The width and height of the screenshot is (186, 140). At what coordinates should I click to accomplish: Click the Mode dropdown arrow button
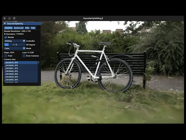24,48
